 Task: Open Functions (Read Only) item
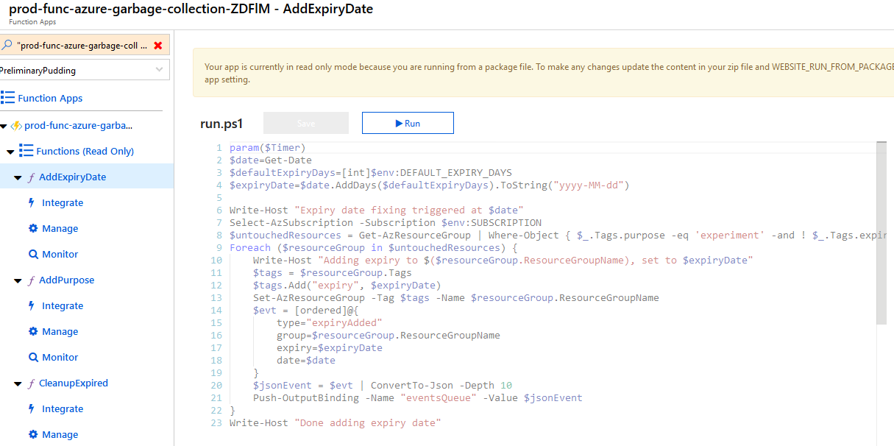[85, 151]
